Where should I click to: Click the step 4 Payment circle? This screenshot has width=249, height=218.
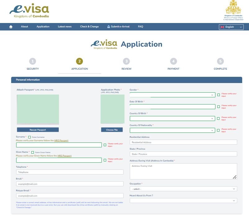pos(173,61)
